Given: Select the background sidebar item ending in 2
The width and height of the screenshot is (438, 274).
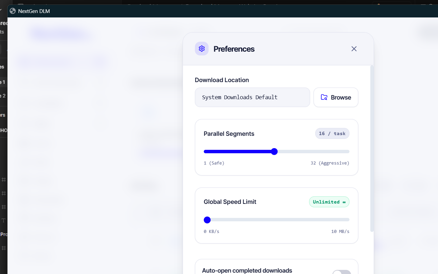Looking at the screenshot, I should tap(3, 96).
